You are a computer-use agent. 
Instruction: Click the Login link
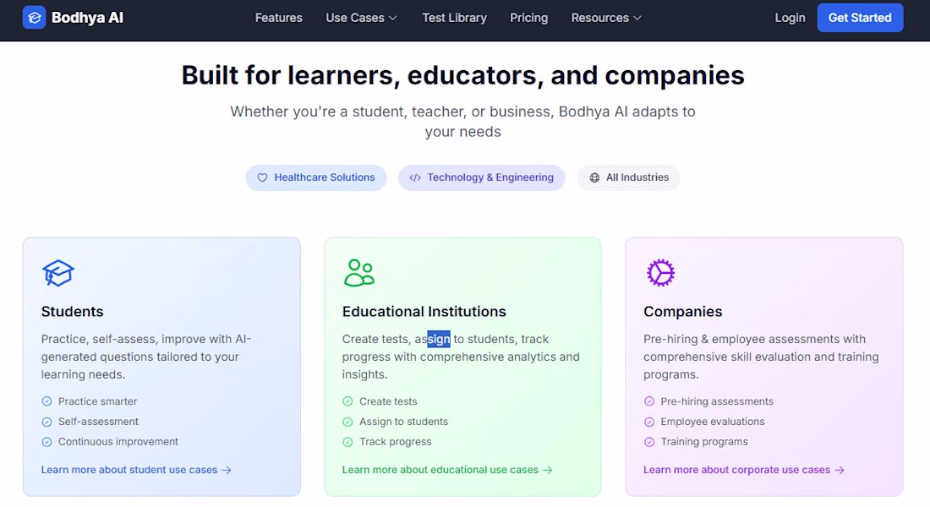coord(790,18)
